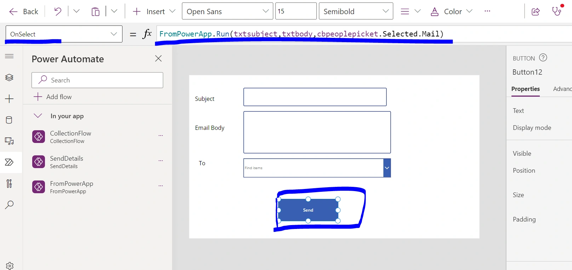Select the Power Automate sidebar icon
Screen dimensions: 572x270
point(9,162)
